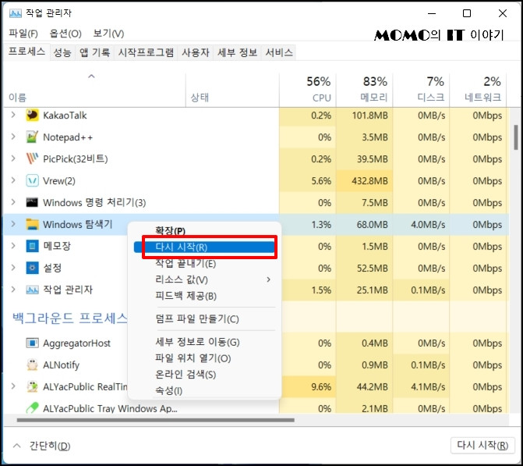Collapse to simple view with 간단히(D)
Screen dimensions: 523x466
(x=42, y=446)
